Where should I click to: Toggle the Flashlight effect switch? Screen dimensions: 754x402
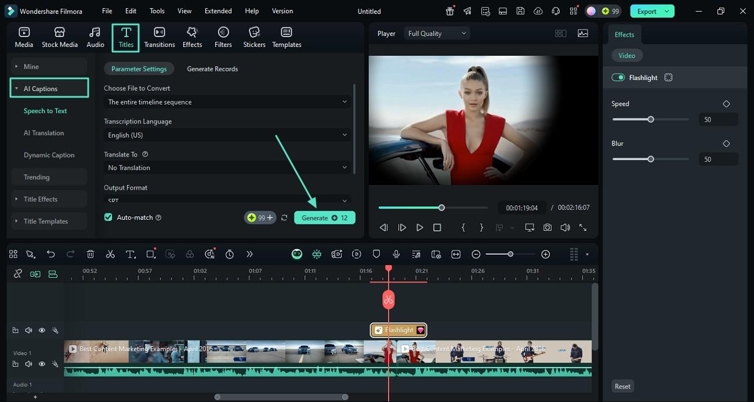(x=618, y=78)
